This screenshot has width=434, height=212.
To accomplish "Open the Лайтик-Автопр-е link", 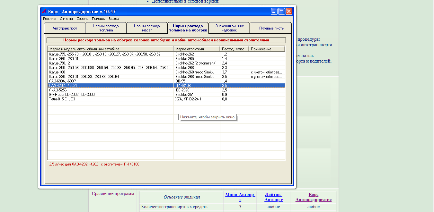I will pyautogui.click(x=273, y=197).
